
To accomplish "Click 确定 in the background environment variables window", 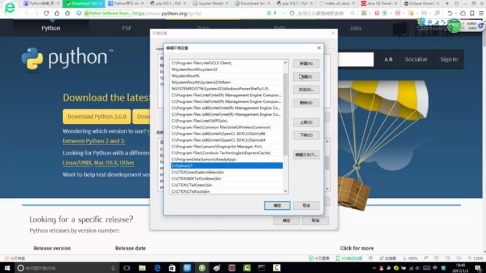I will [287, 220].
